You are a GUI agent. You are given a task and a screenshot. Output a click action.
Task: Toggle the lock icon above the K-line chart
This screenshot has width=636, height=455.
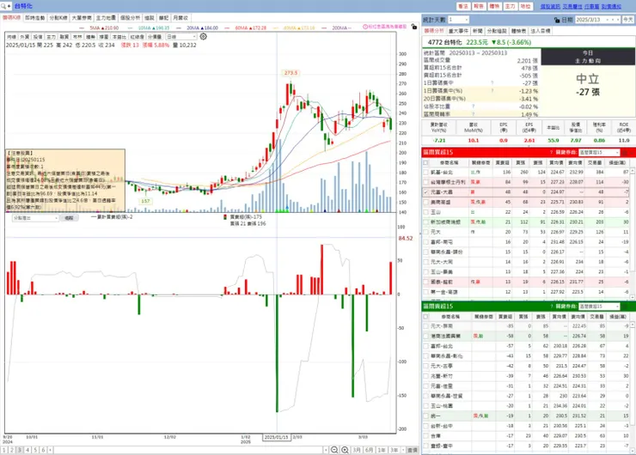[413, 27]
